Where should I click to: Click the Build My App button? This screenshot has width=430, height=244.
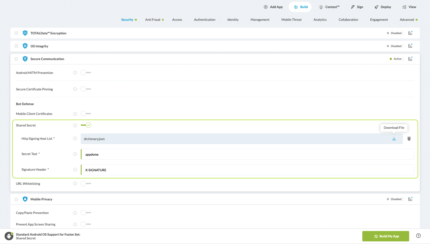[x=385, y=236]
